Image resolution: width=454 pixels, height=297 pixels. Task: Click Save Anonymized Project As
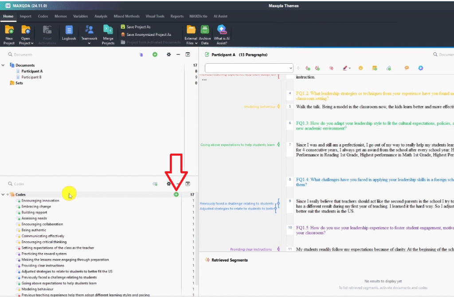click(148, 35)
